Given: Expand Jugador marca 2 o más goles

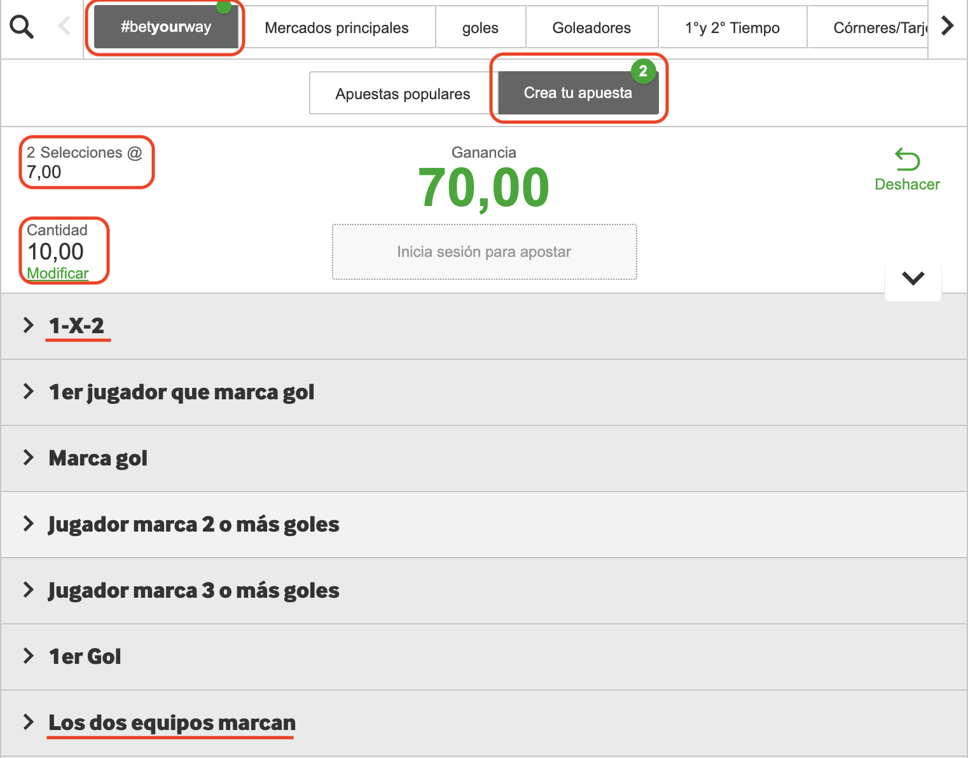Looking at the screenshot, I should click(x=193, y=525).
